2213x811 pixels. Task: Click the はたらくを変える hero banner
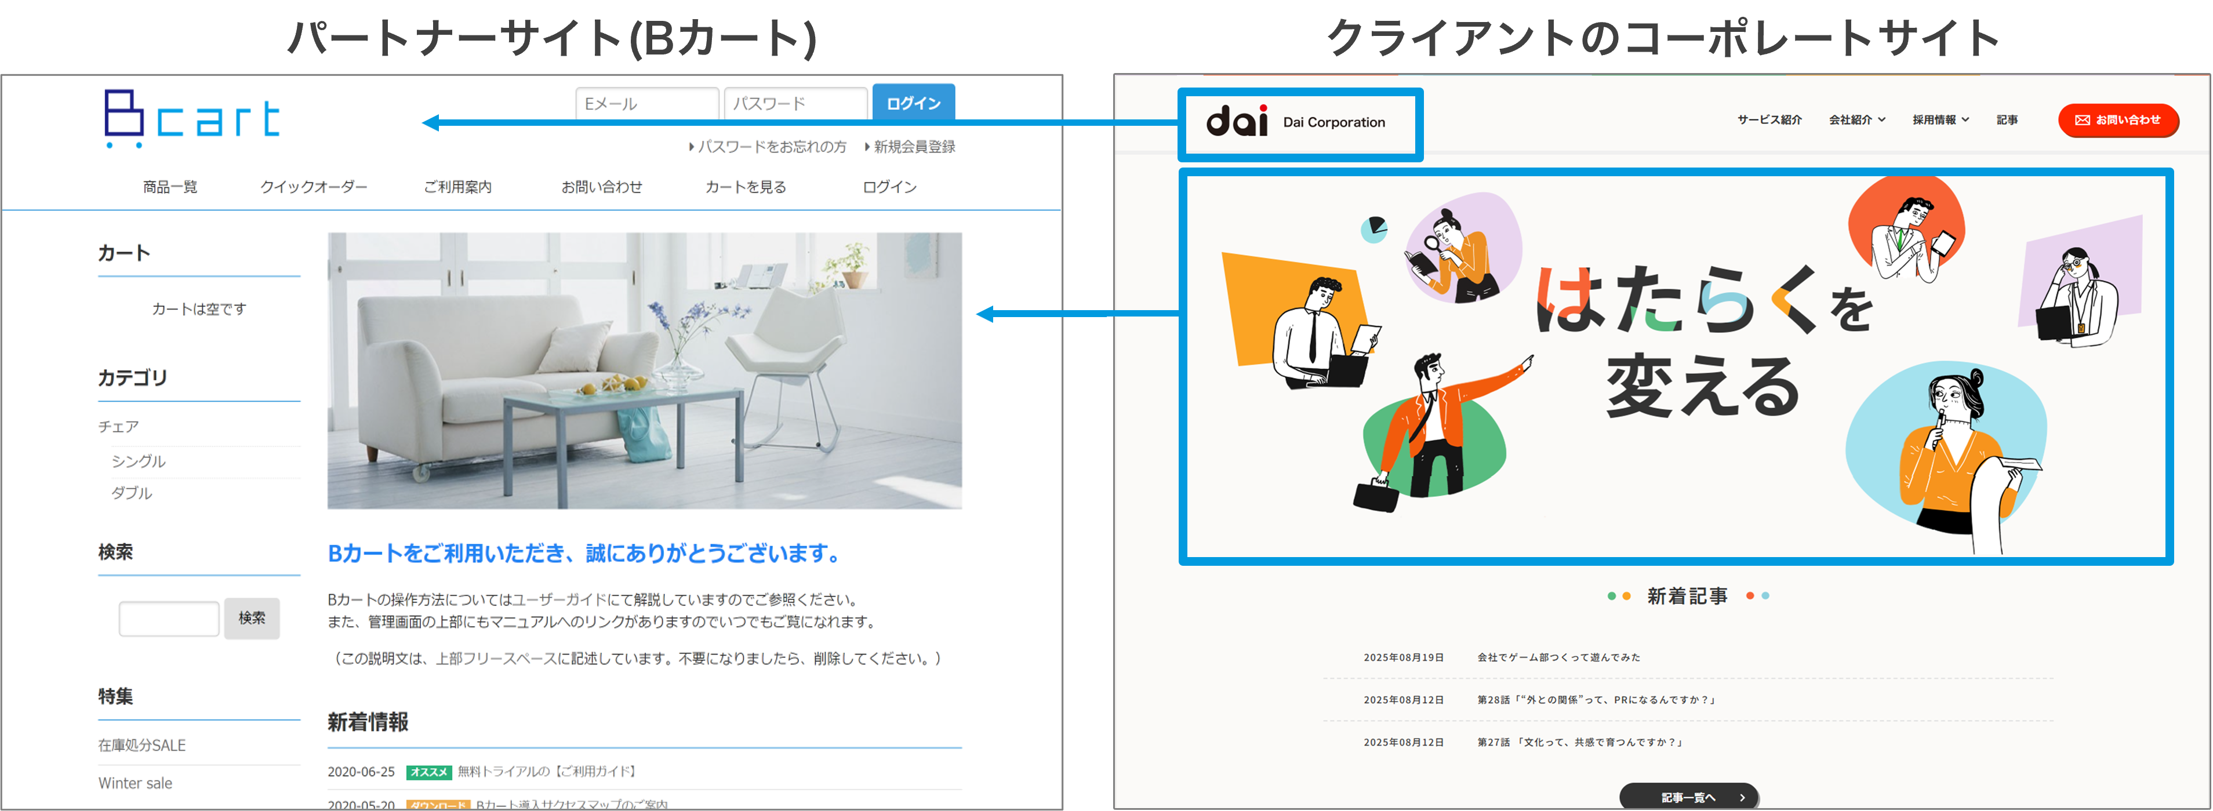click(x=1675, y=367)
